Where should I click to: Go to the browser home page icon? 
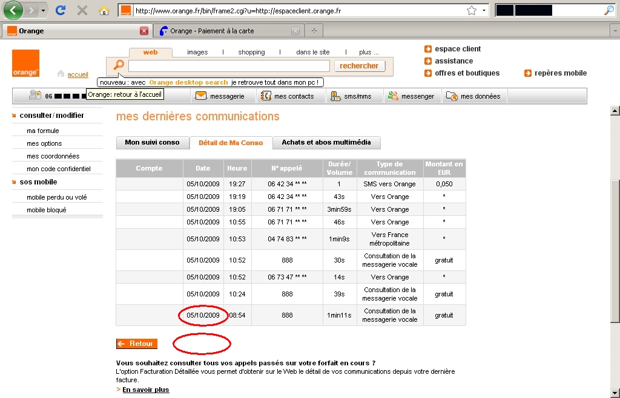(x=104, y=10)
